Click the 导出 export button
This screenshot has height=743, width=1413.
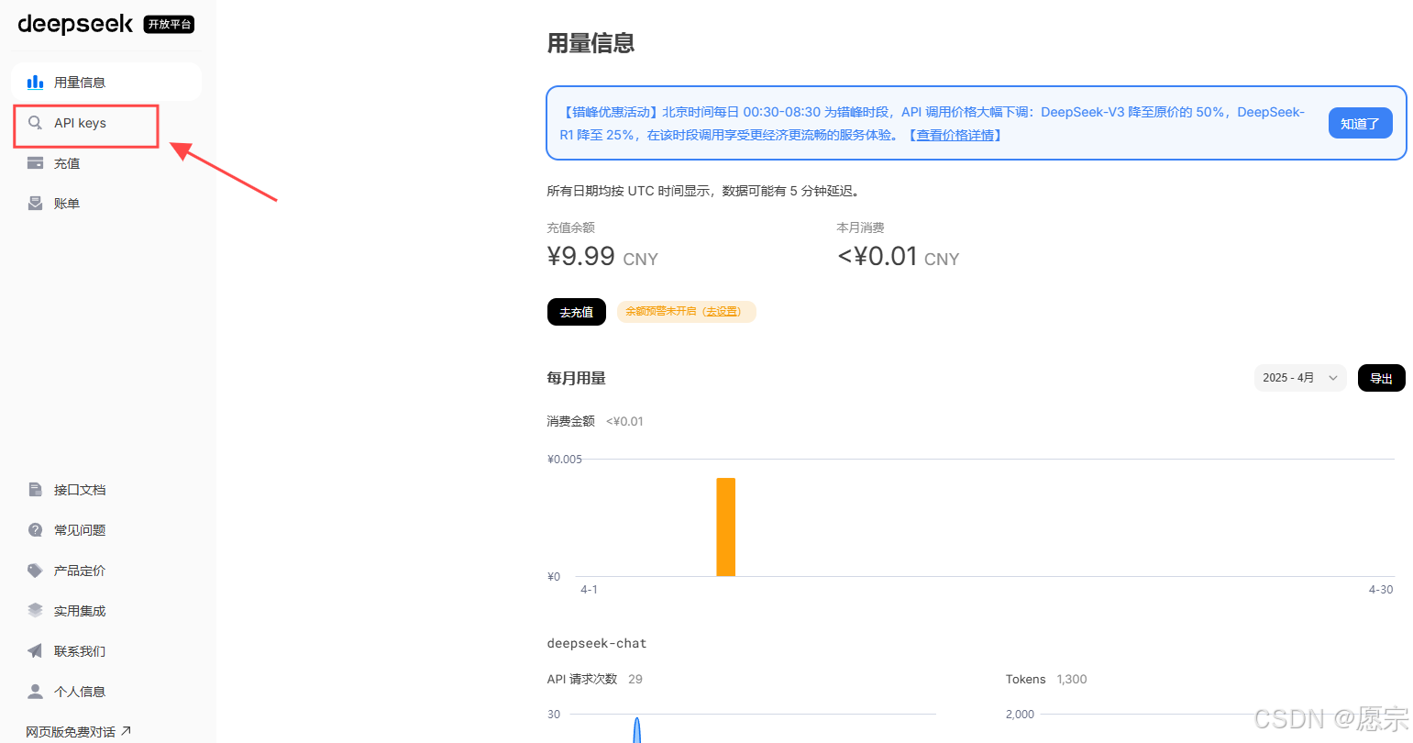click(x=1381, y=378)
